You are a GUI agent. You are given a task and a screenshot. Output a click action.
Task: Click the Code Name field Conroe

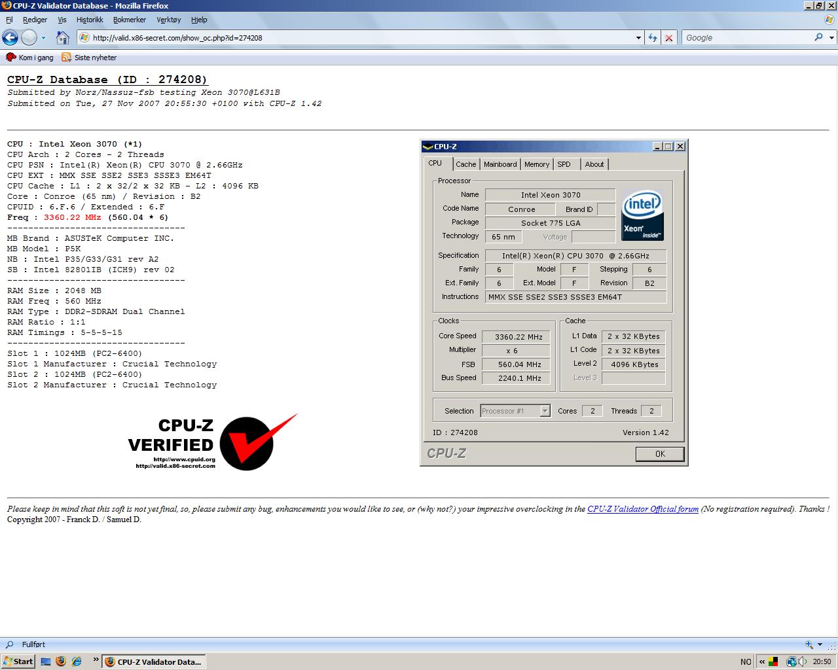pos(522,209)
